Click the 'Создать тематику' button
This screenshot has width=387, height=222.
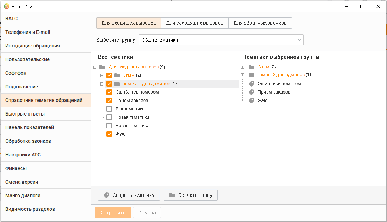click(x=129, y=195)
